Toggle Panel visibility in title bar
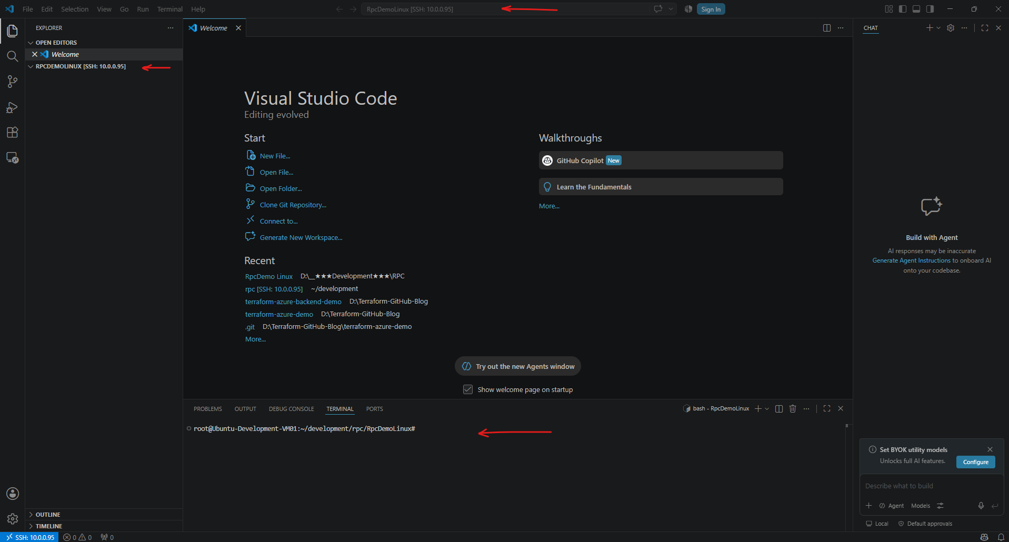 916,9
